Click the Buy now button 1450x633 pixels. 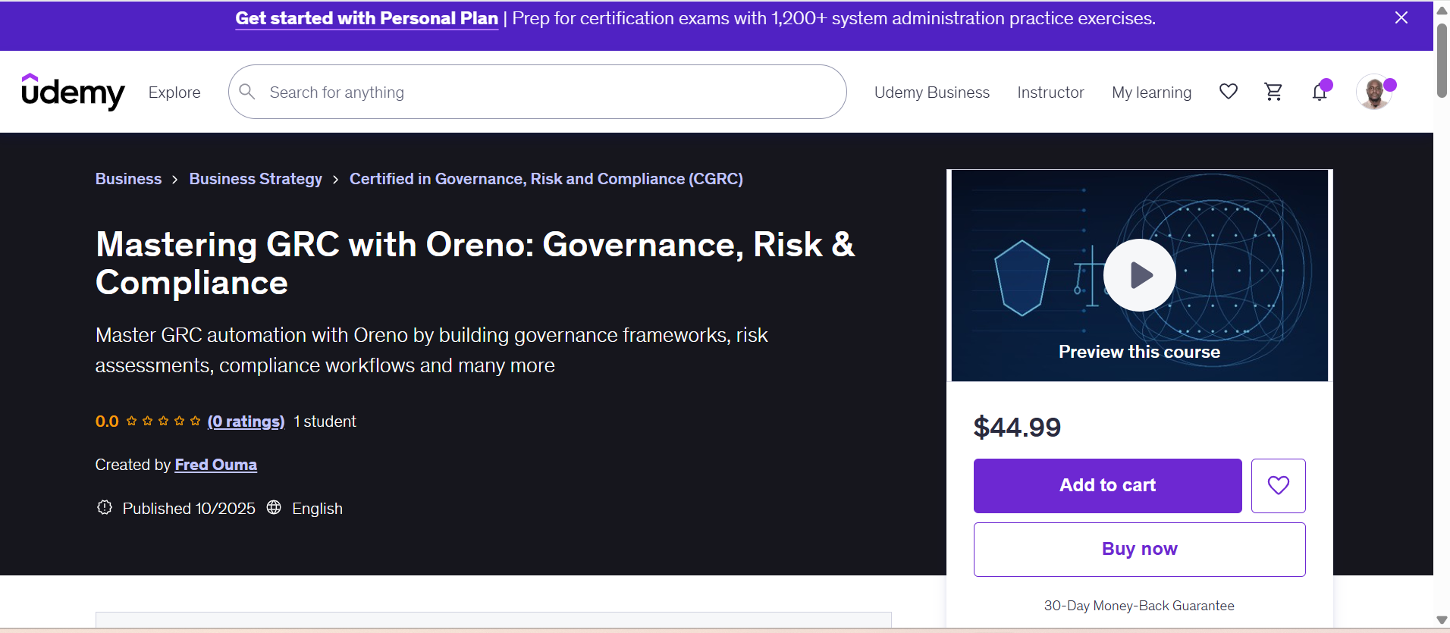pos(1139,549)
